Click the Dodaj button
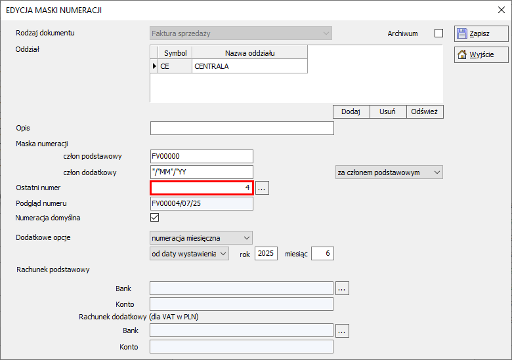The image size is (512, 360). tap(351, 111)
